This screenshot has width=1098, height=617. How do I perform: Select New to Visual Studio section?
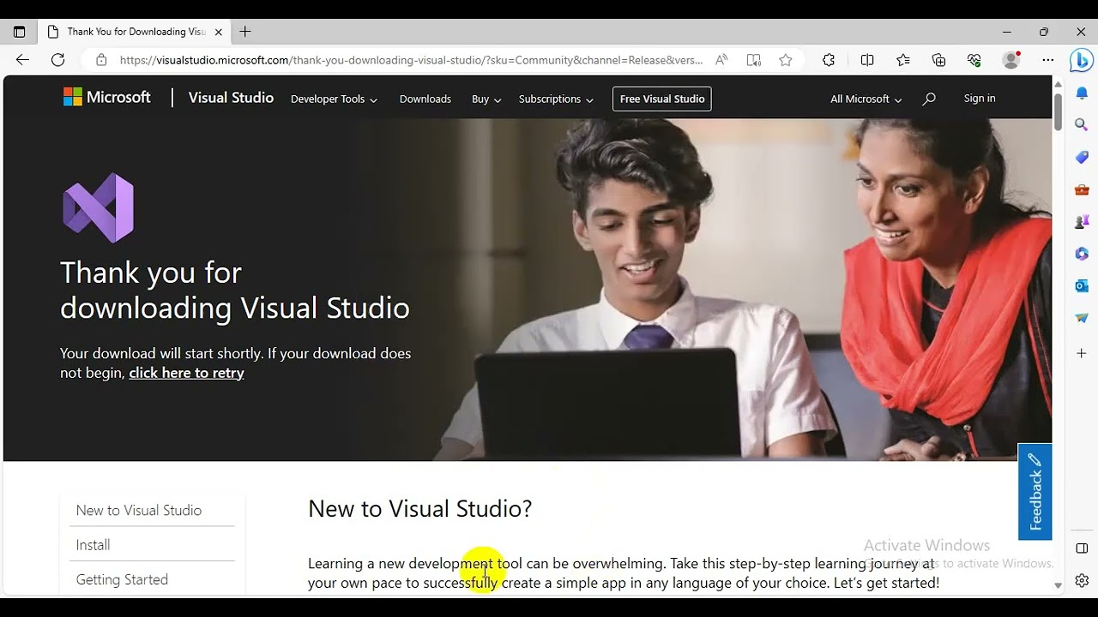click(x=139, y=511)
